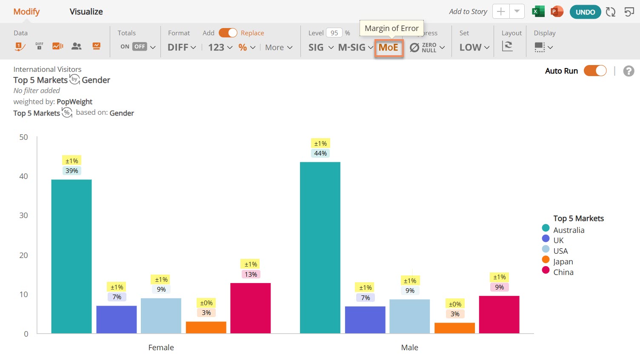Screen dimensions: 640x363
Task: Click USA legend color dot
Action: point(546,249)
